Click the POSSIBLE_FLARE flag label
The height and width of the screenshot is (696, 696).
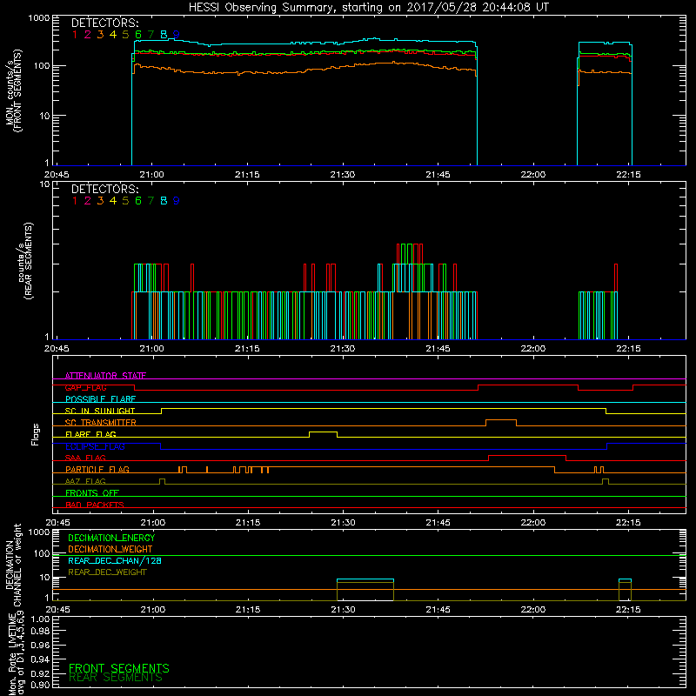(100, 399)
